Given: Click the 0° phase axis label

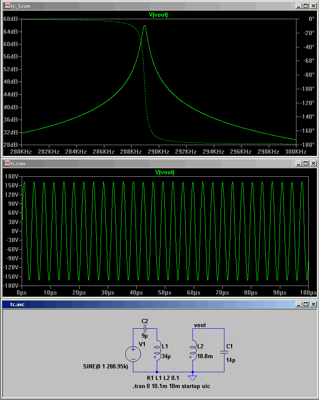Looking at the screenshot, I should (311, 19).
